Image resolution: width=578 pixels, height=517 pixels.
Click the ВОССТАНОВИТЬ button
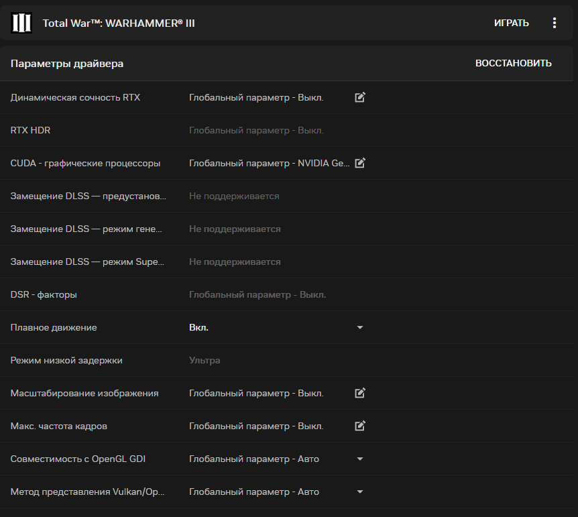click(513, 63)
